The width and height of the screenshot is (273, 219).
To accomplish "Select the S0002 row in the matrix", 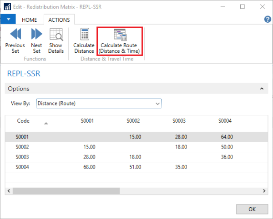I will click(x=23, y=147).
